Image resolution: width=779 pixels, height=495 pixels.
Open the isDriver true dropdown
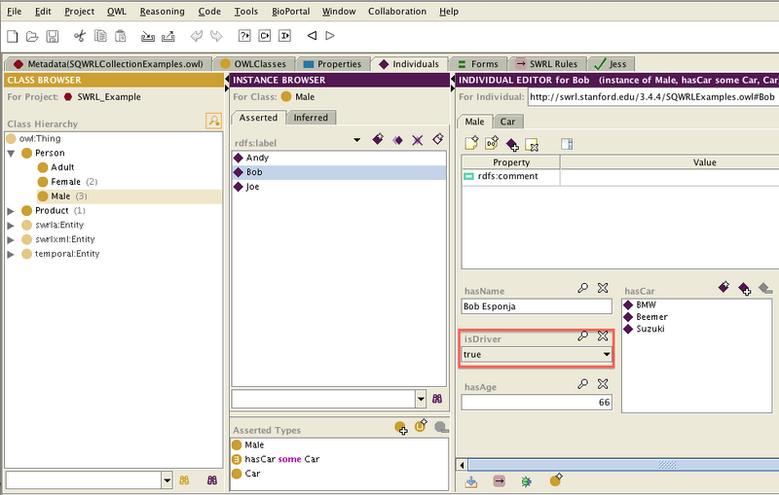(x=606, y=354)
